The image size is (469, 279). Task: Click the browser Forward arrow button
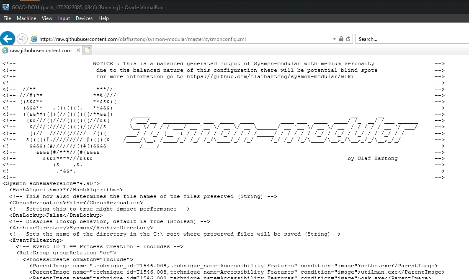coord(22,39)
